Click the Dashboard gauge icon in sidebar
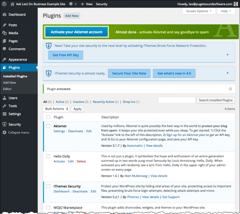Image resolution: width=240 pixels, height=214 pixels. 4,14
